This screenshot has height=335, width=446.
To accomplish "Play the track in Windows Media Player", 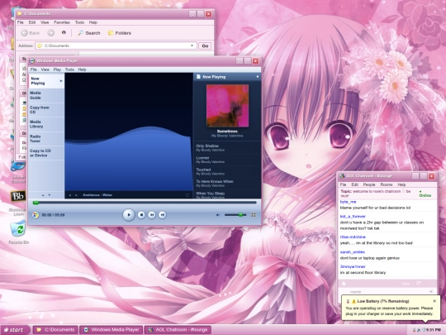I will click(x=129, y=215).
